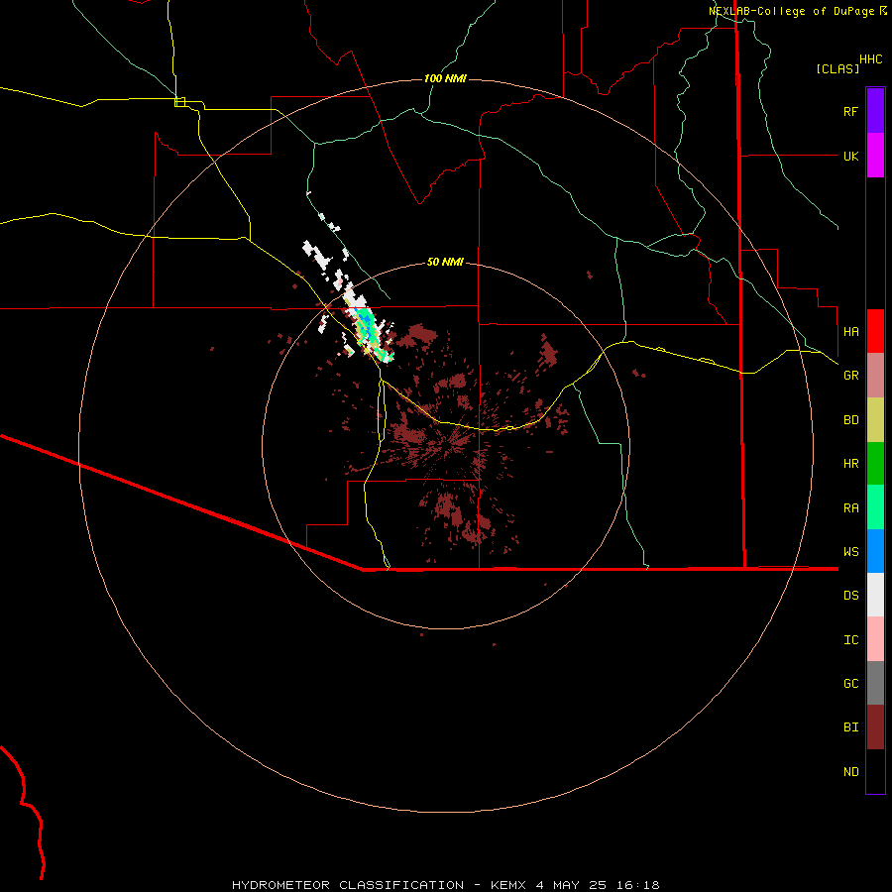Click the BD legend label
The height and width of the screenshot is (892, 892).
[851, 420]
